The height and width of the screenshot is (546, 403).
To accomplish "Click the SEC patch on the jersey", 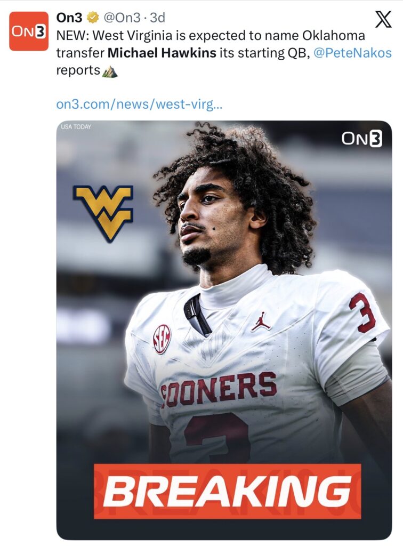I will coord(162,339).
